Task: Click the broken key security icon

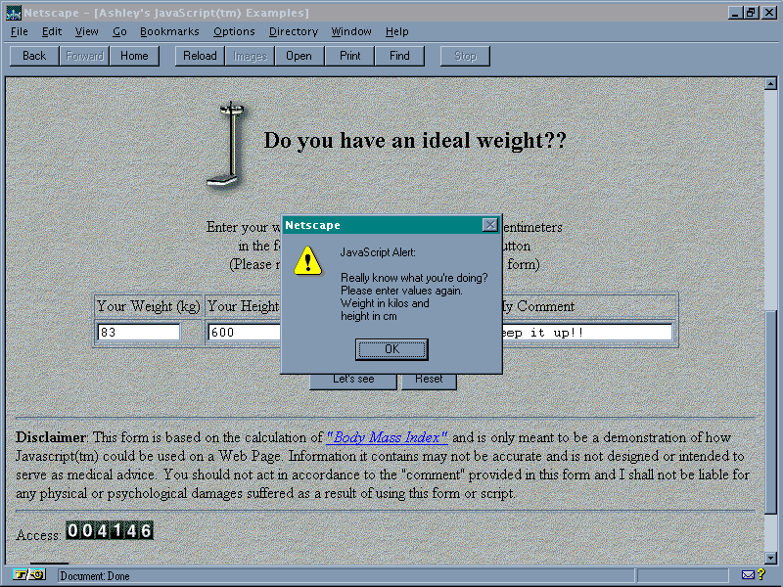Action: [x=29, y=575]
